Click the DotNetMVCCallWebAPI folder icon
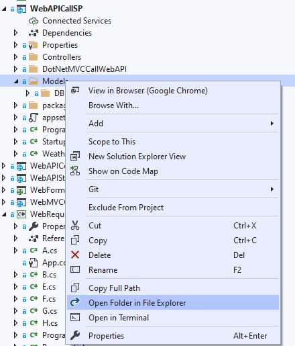The width and height of the screenshot is (295, 346). click(x=34, y=69)
